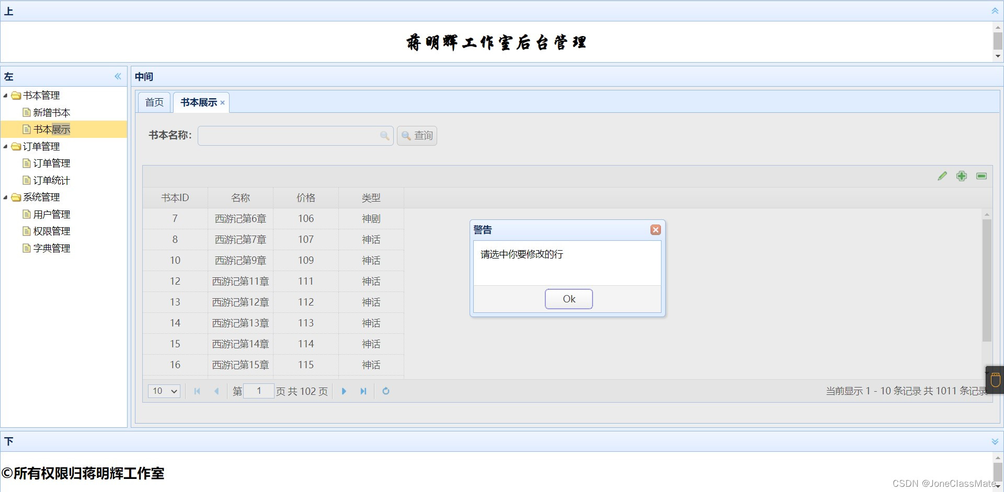
Task: Close the 书本展示 tab
Action: point(223,103)
